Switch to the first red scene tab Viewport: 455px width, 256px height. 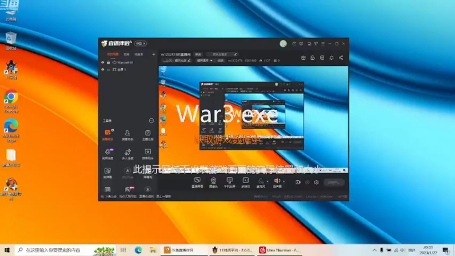coord(113,54)
